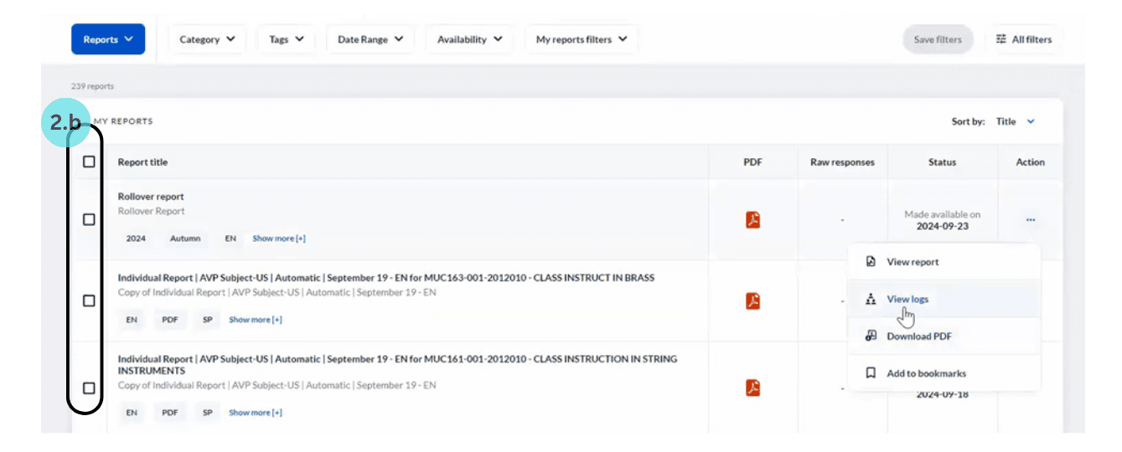Click the All filters button
The image size is (1122, 452).
(x=1023, y=39)
